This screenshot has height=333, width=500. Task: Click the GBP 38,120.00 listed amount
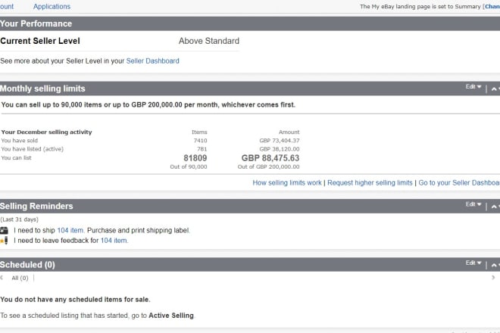(x=280, y=149)
